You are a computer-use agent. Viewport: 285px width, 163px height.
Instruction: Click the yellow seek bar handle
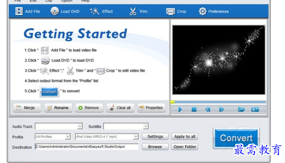pyautogui.click(x=172, y=102)
